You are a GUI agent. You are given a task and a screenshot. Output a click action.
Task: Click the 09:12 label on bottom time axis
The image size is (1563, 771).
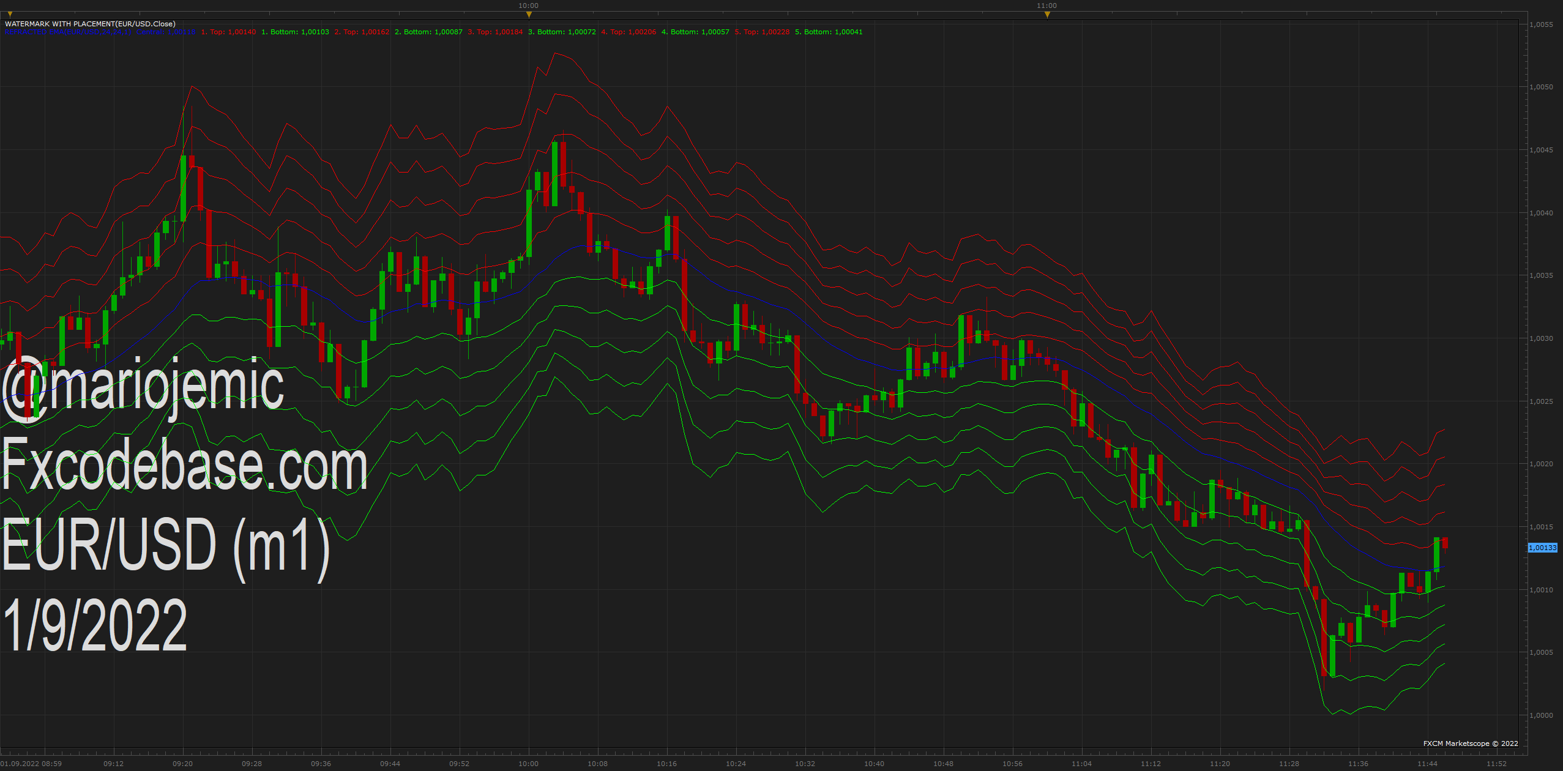point(113,764)
